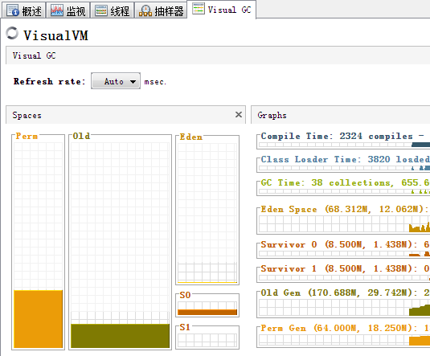Click the Old Gen graph
The image size is (430, 356).
[x=343, y=304]
